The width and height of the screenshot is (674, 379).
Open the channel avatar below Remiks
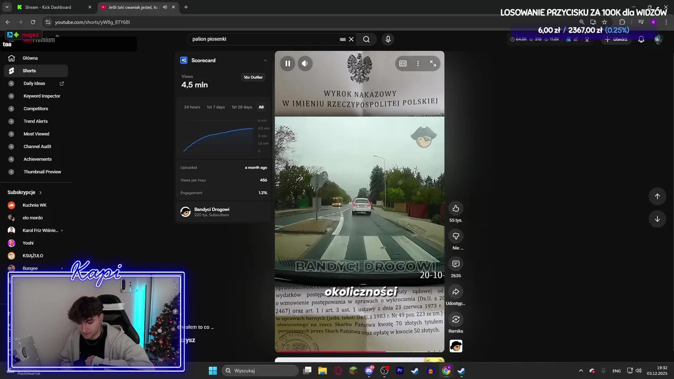point(456,346)
